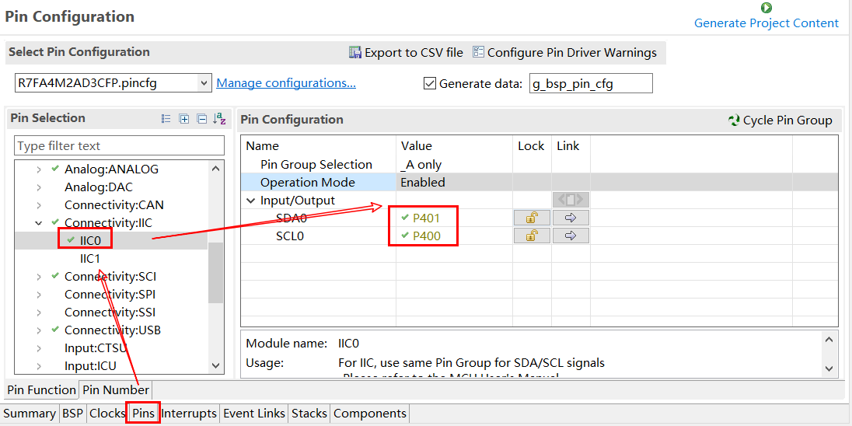The width and height of the screenshot is (852, 426).
Task: Click the Cycle Pin Group icon
Action: (x=734, y=120)
